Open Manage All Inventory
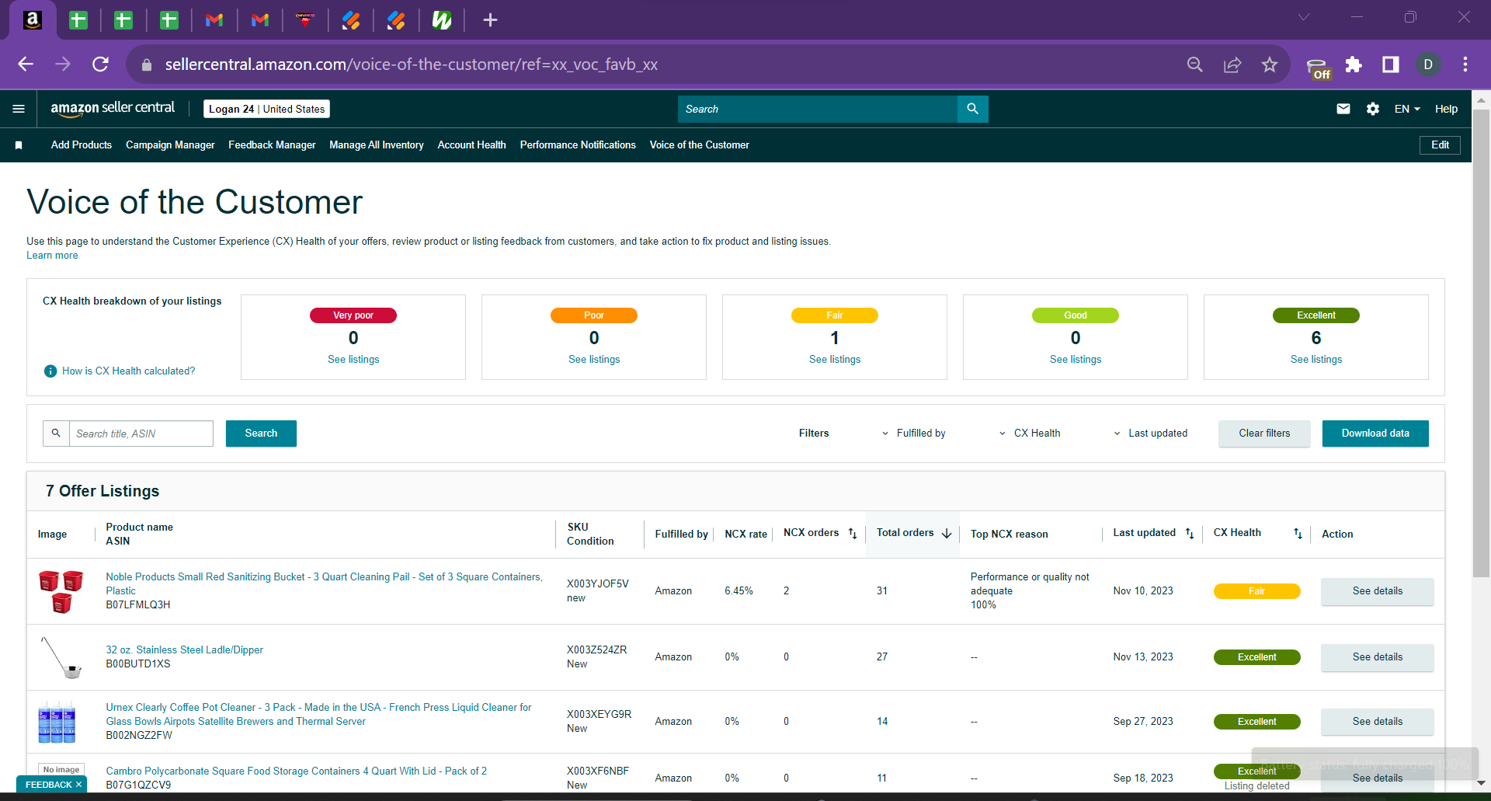Image resolution: width=1491 pixels, height=801 pixels. tap(377, 145)
